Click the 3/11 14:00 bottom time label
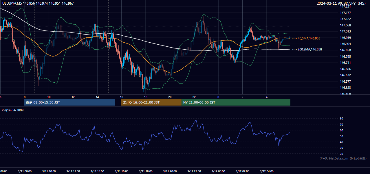This screenshot has width=370, height=174. click(97, 171)
